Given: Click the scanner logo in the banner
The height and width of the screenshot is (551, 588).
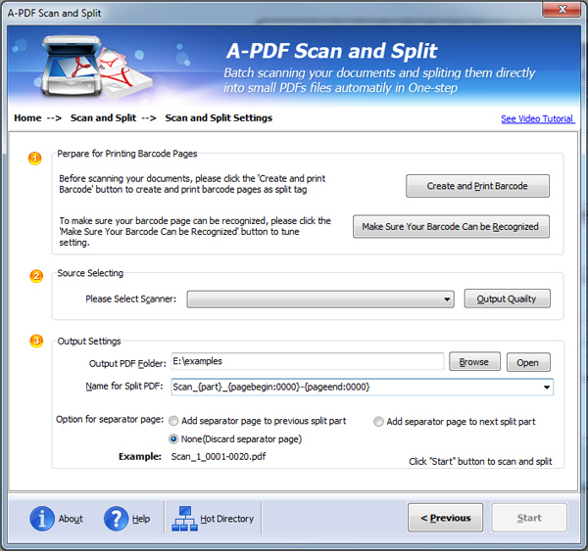Looking at the screenshot, I should pos(96,68).
